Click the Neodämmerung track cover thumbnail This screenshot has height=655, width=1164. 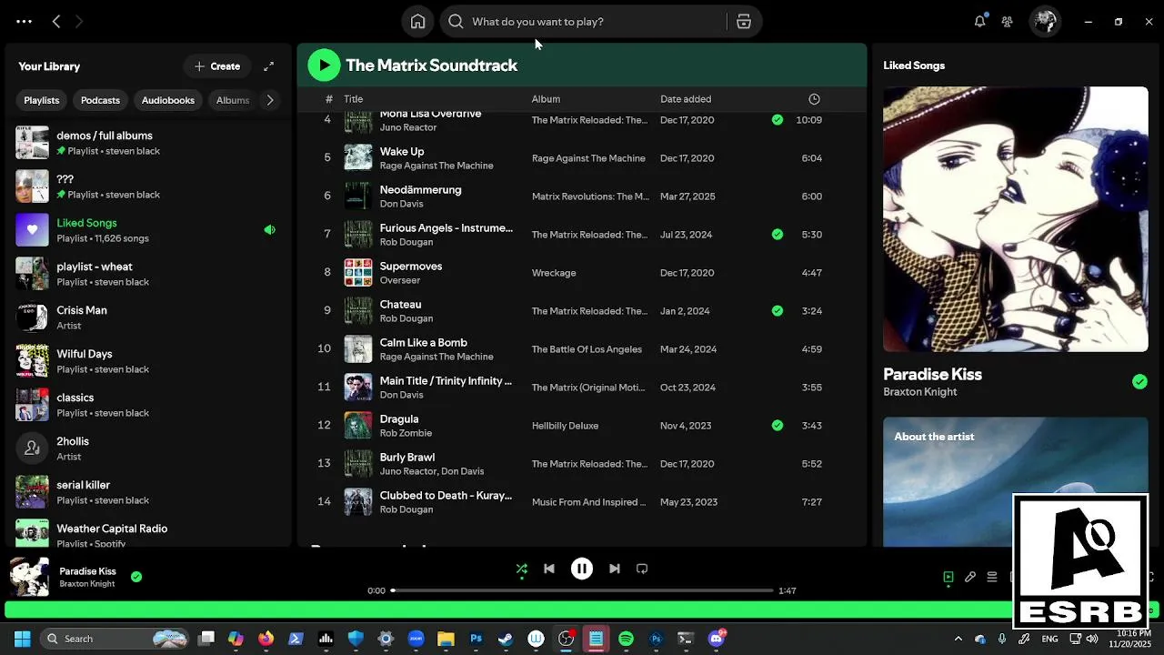[358, 196]
